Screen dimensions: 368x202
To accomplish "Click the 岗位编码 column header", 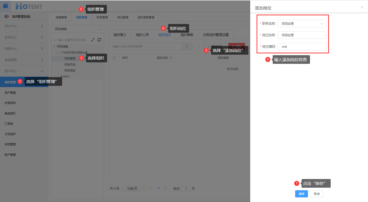I will (223, 58).
